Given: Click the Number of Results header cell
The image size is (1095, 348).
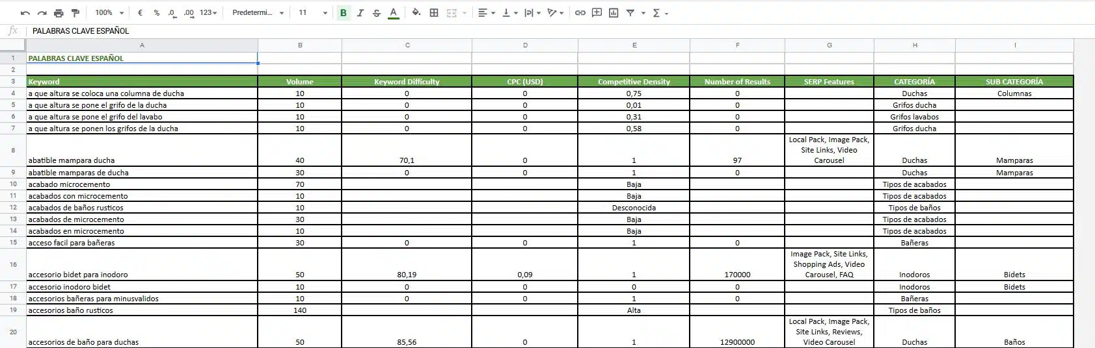Looking at the screenshot, I should coord(737,82).
